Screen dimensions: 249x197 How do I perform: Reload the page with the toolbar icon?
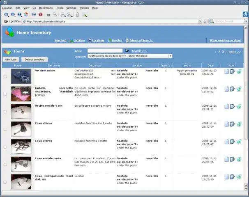click(x=34, y=15)
